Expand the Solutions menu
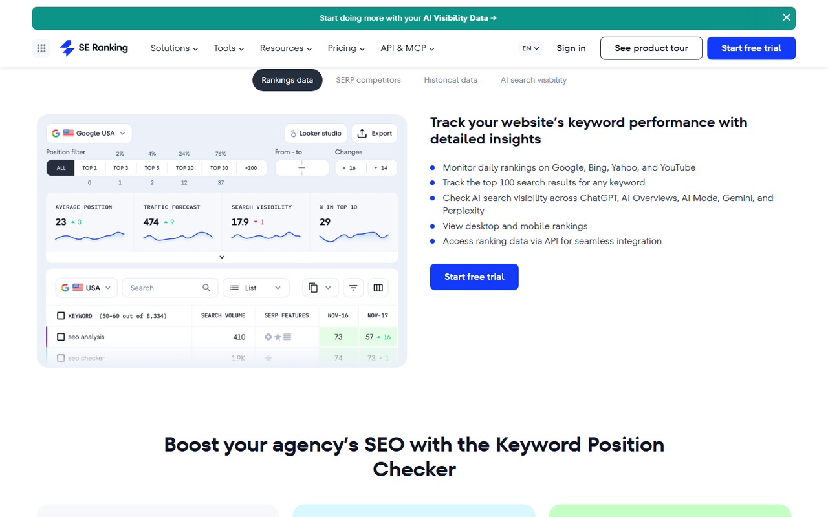The width and height of the screenshot is (828, 517). pyautogui.click(x=174, y=48)
